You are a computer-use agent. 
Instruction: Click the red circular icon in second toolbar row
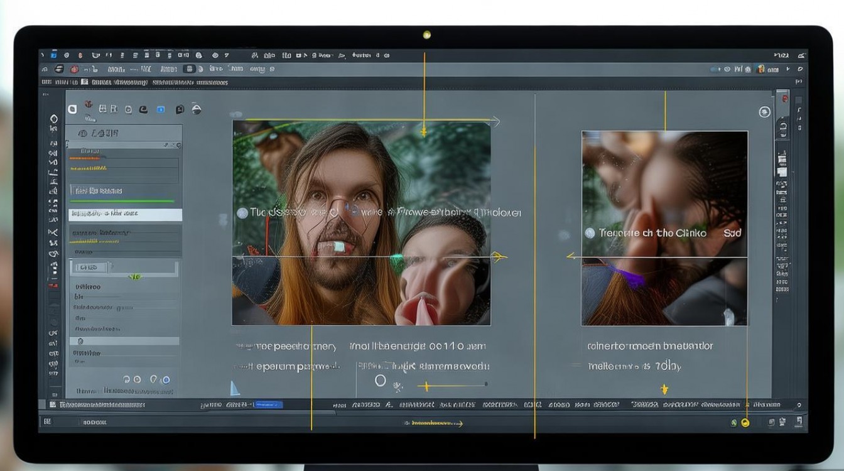[75, 69]
